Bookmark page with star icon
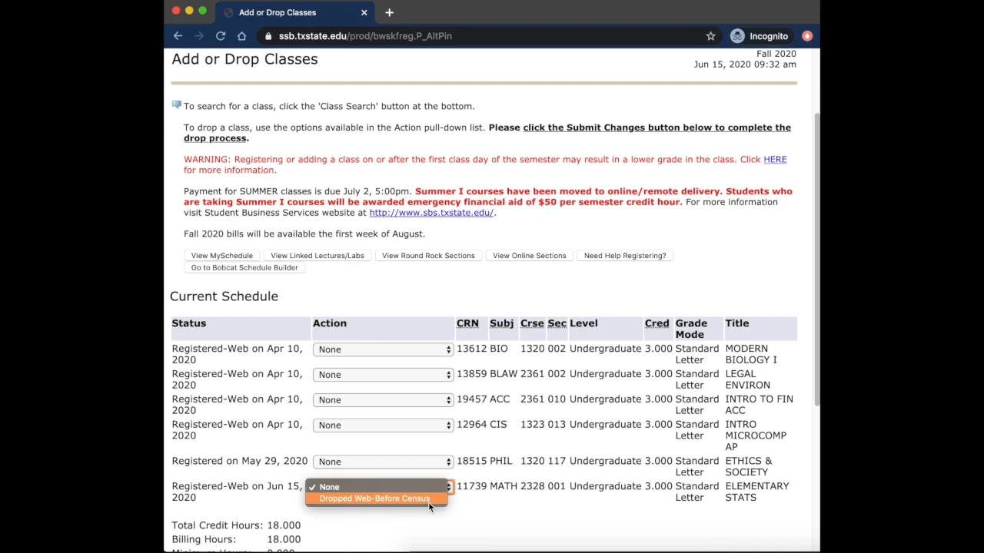The width and height of the screenshot is (984, 553). click(x=710, y=36)
